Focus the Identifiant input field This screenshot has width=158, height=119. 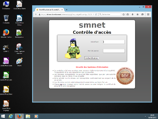114,42
